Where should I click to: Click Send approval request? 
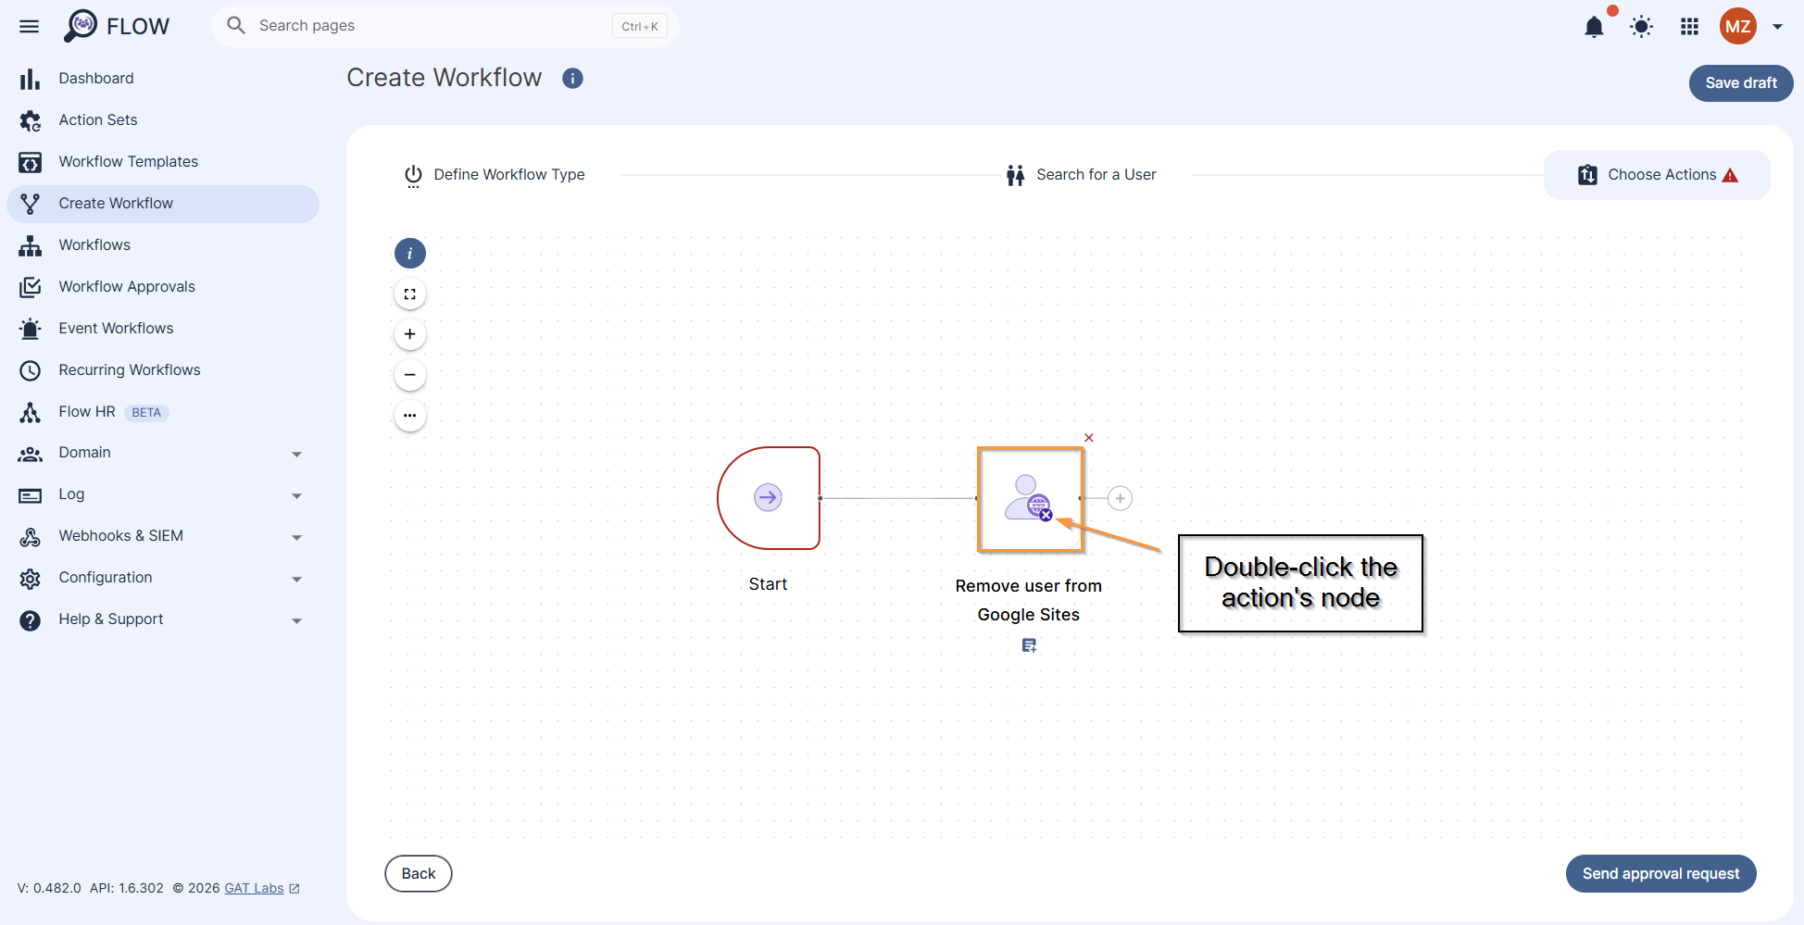click(x=1660, y=874)
